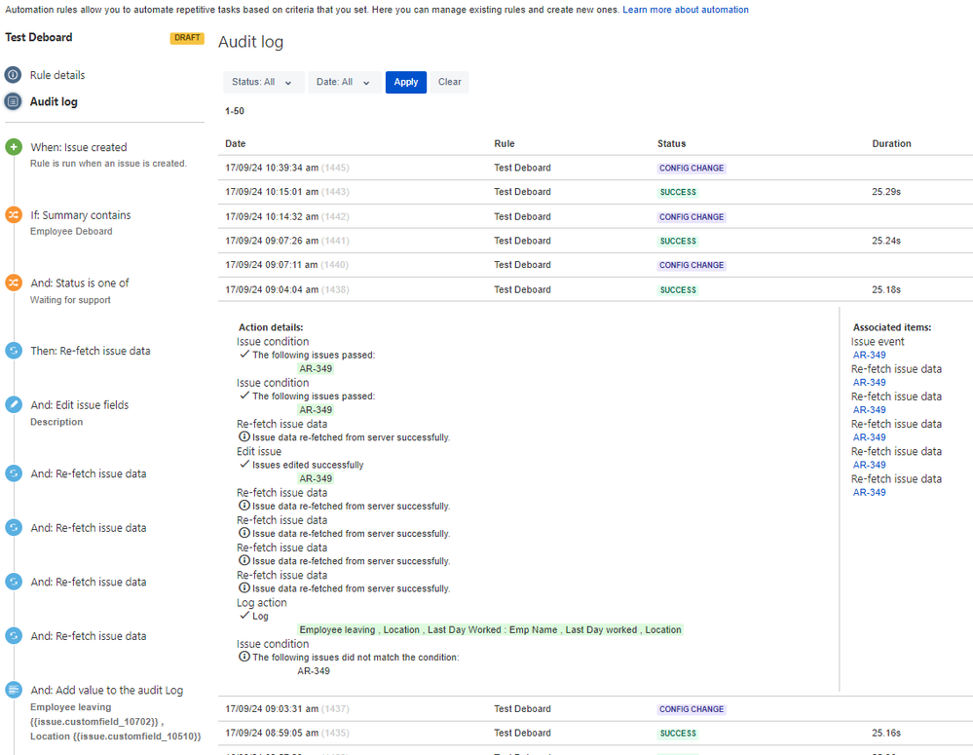973x755 pixels.
Task: Click the Duration column header
Action: [892, 143]
